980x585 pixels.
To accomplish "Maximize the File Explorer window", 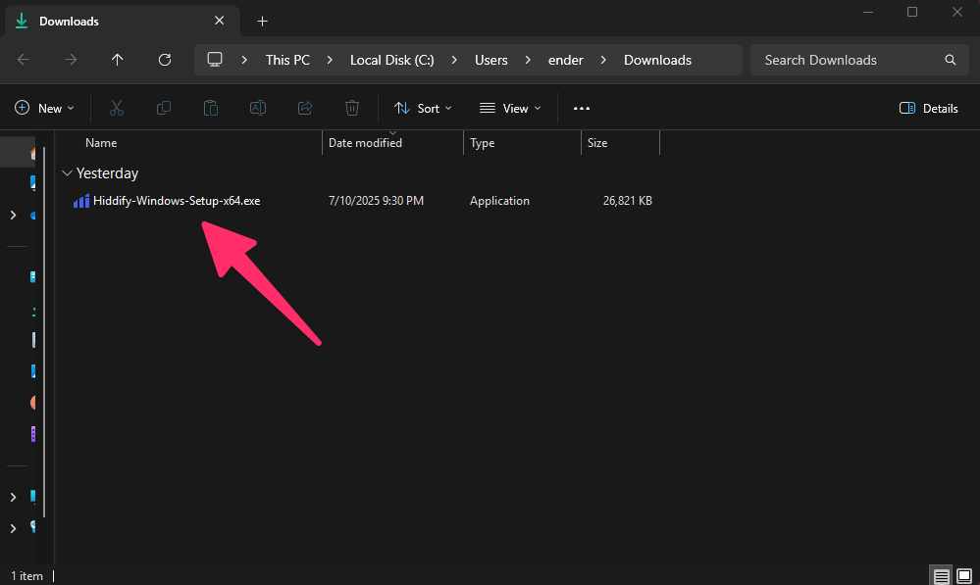I will pos(912,13).
